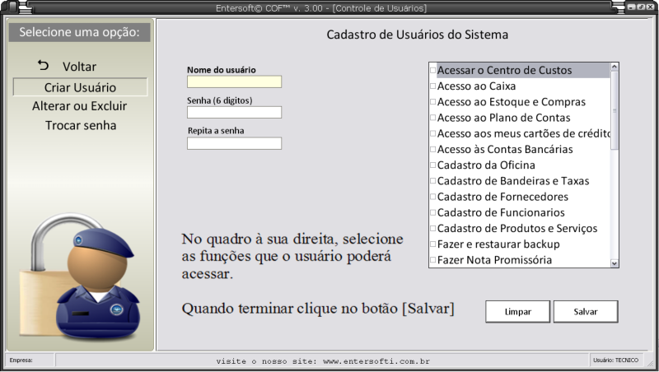Click the Selecione uma opção header

coord(79,32)
